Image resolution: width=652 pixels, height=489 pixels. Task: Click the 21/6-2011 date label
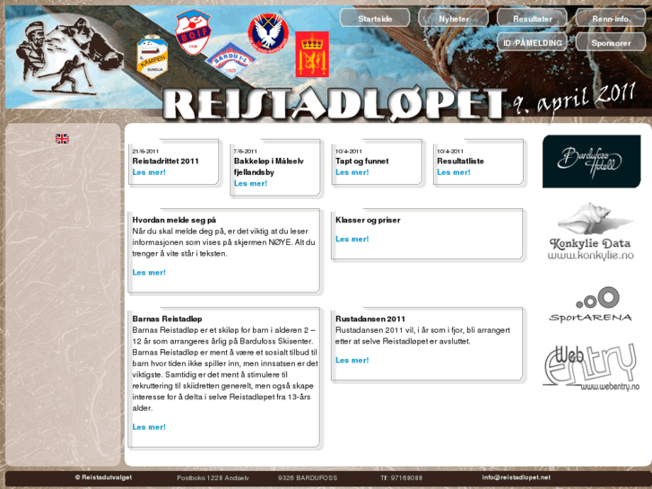point(145,151)
